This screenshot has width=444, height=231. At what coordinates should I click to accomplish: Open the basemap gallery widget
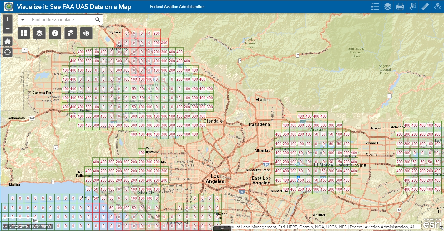coord(24,33)
